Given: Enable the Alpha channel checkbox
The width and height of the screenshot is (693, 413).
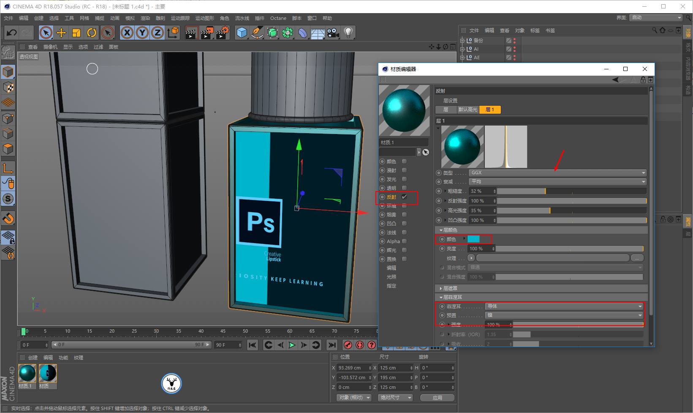Looking at the screenshot, I should [x=404, y=241].
